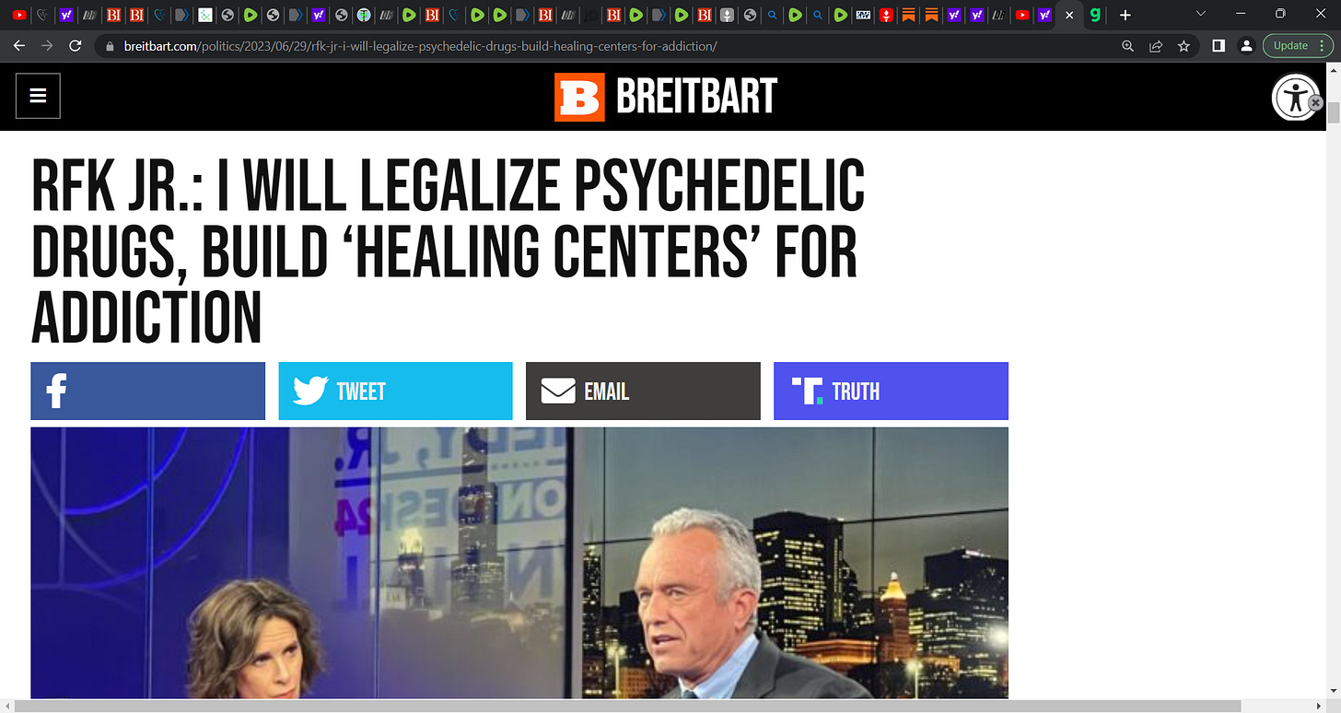The height and width of the screenshot is (713, 1341).
Task: Click the Breitbart logo in header
Action: (x=666, y=97)
